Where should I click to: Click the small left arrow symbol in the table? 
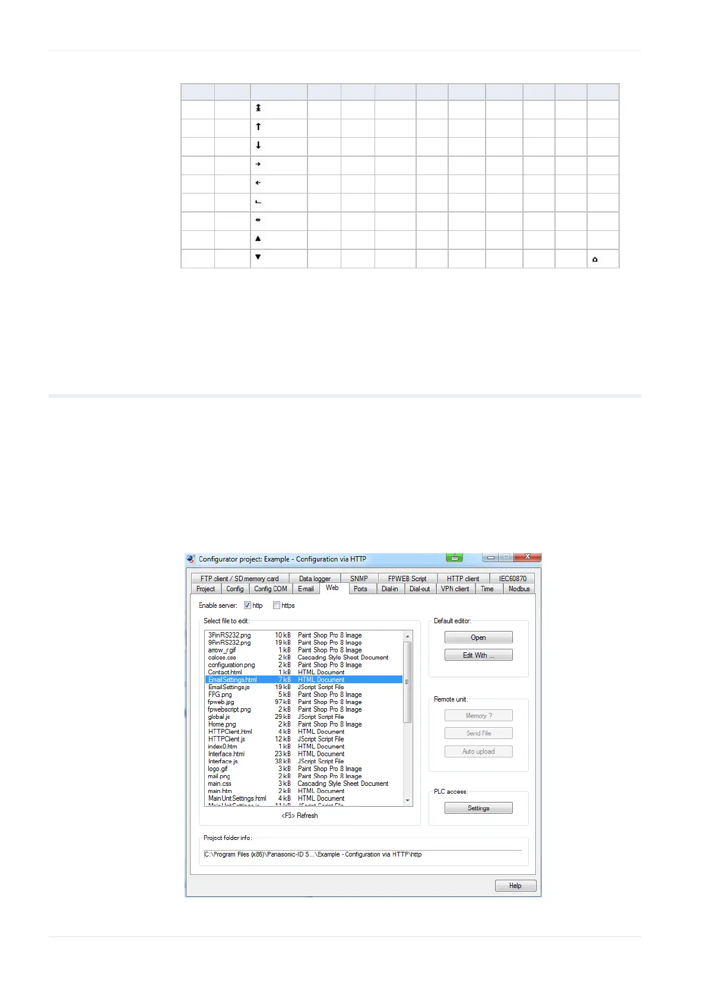(258, 183)
